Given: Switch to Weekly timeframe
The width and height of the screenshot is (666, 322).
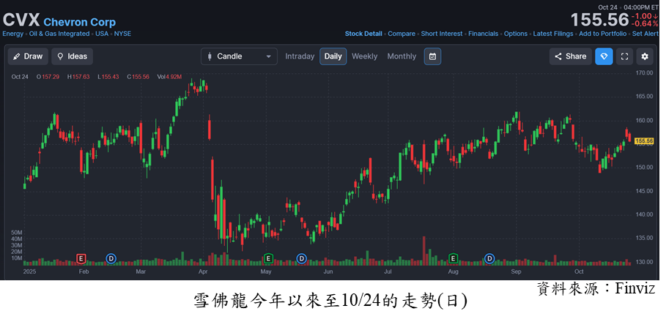Looking at the screenshot, I should pos(364,56).
